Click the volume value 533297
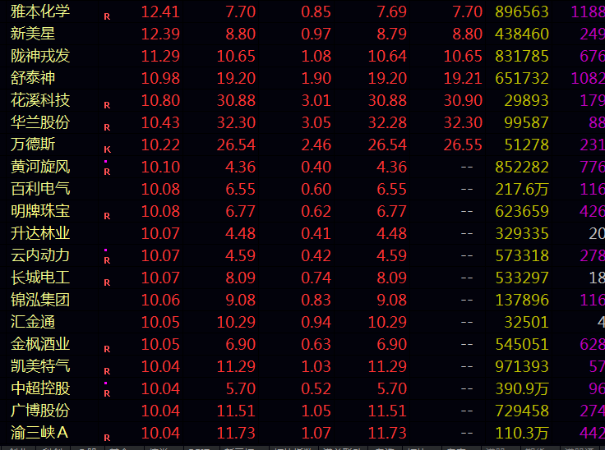The height and width of the screenshot is (450, 605). (522, 278)
